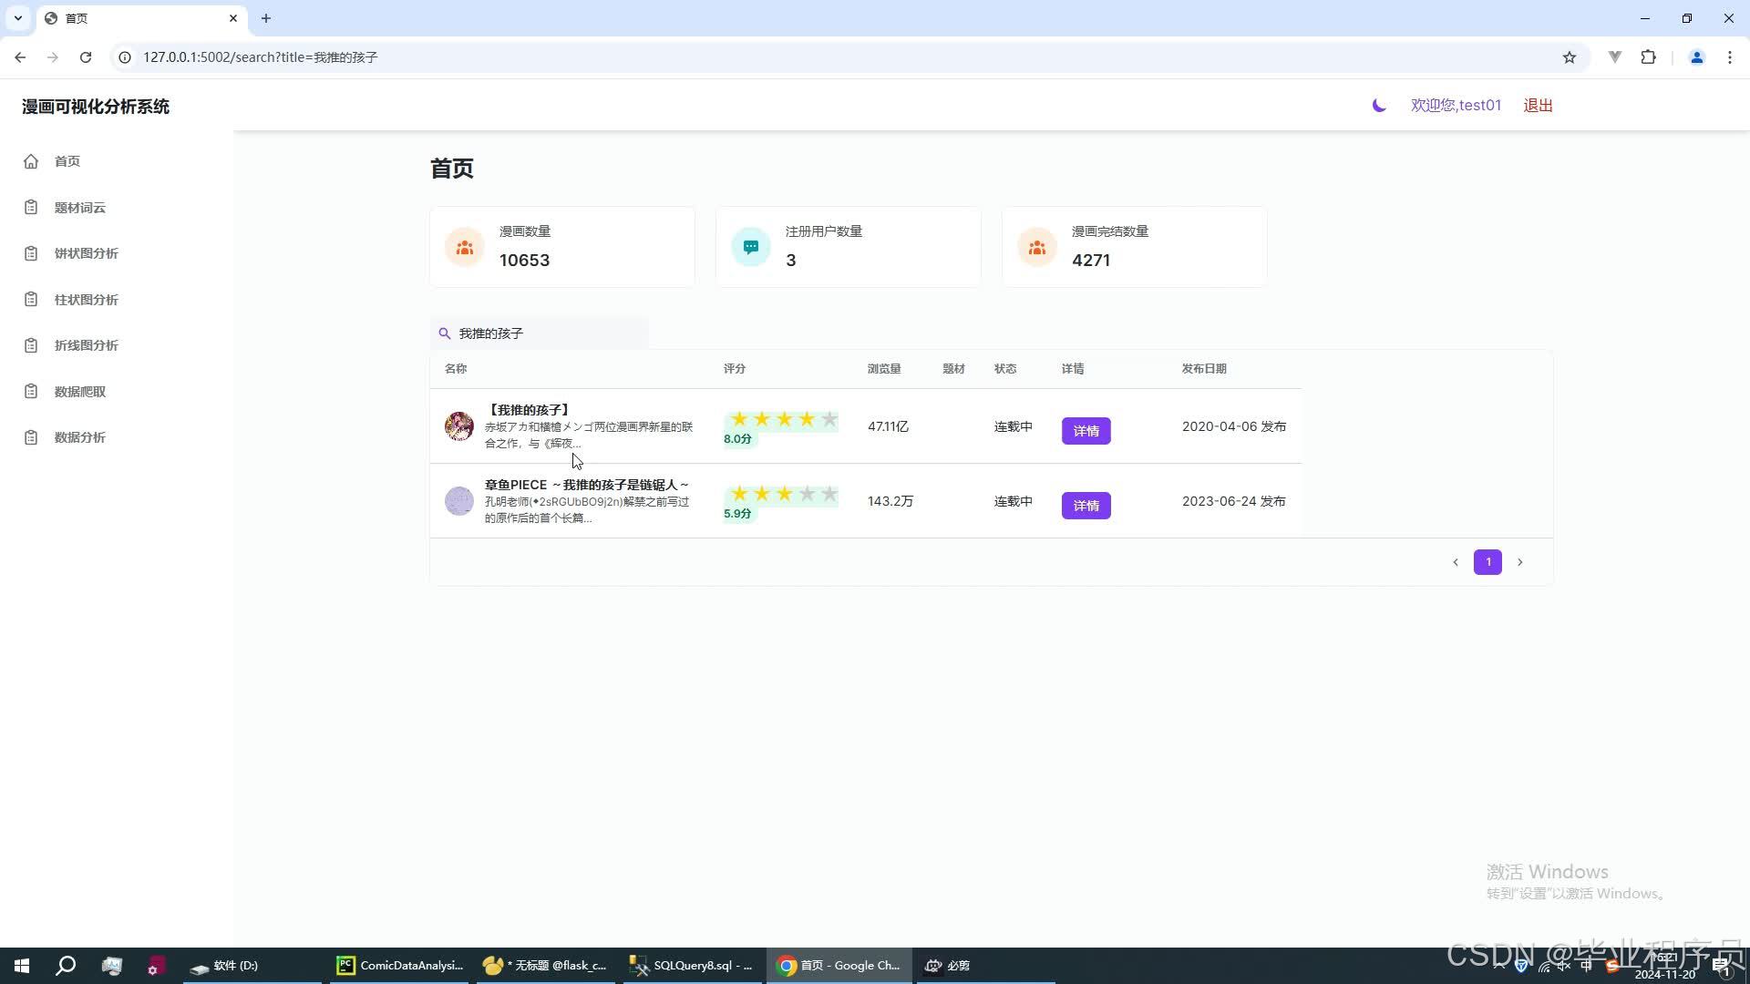Image resolution: width=1750 pixels, height=984 pixels.
Task: Go to the 数据分析 page
Action: [79, 437]
